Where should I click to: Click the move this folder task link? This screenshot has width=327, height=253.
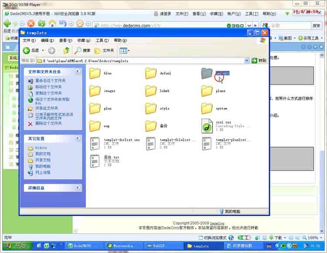48,87
